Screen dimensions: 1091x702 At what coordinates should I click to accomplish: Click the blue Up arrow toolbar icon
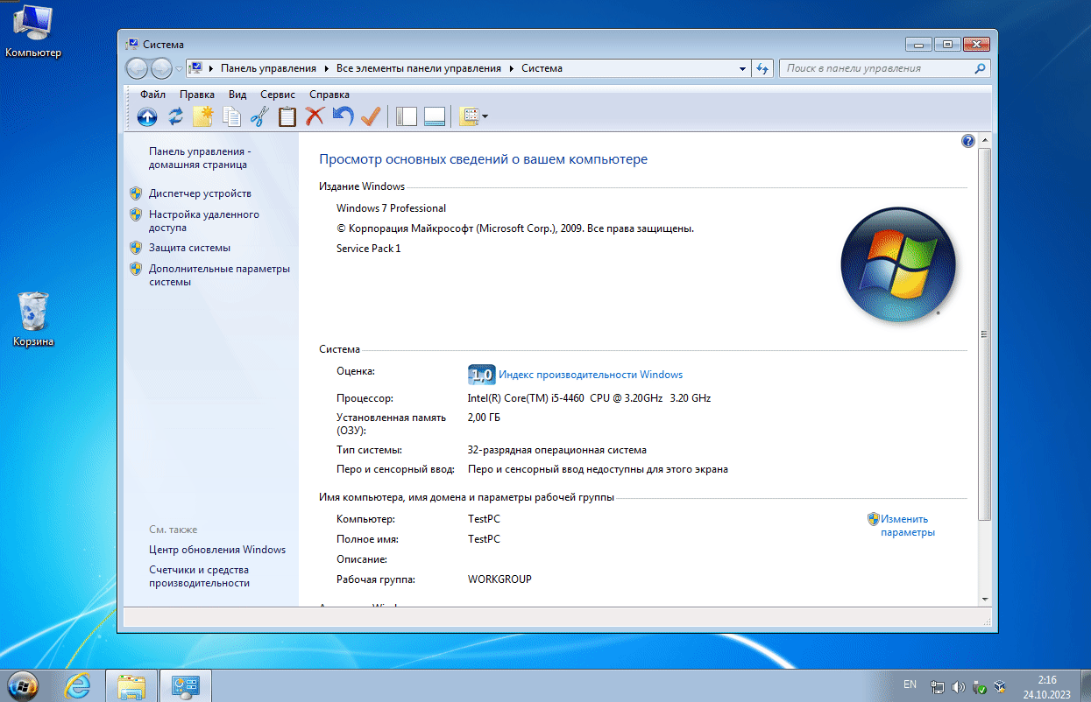(147, 116)
